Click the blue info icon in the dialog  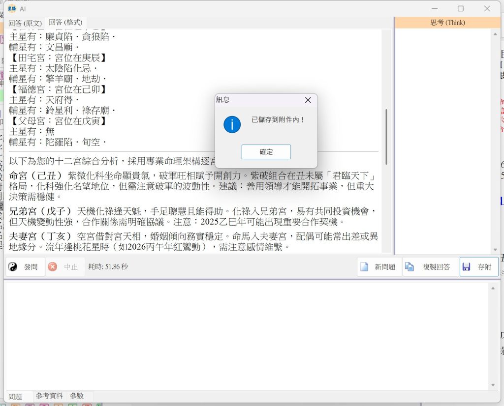click(x=232, y=124)
